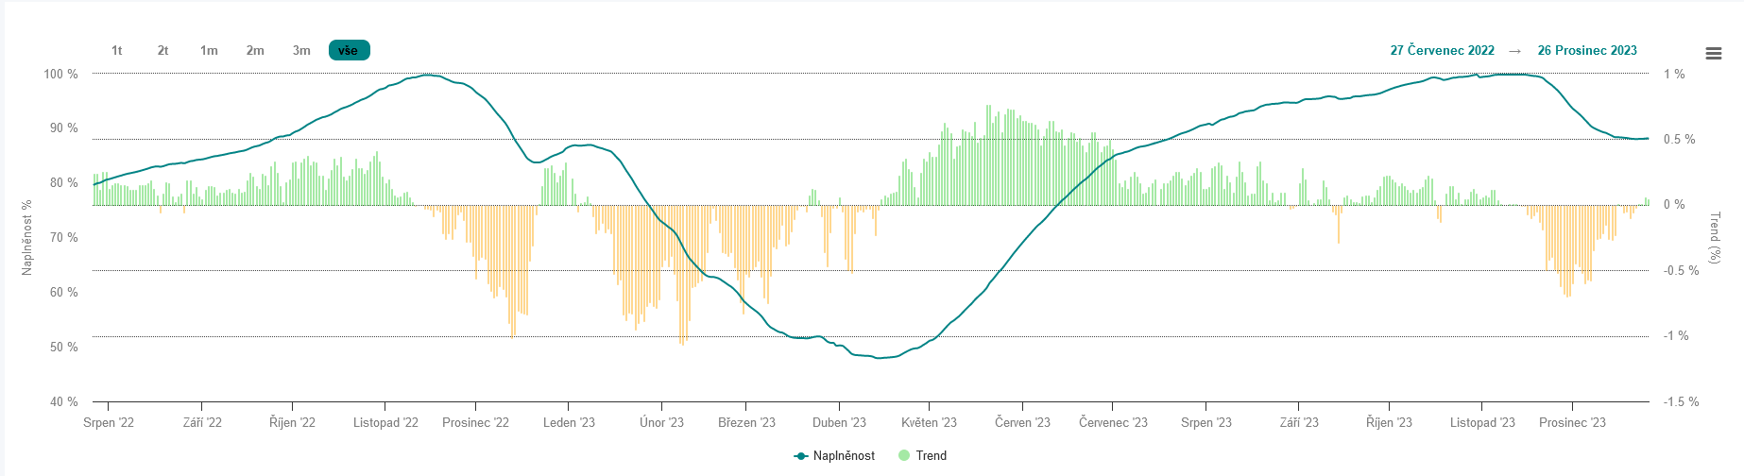This screenshot has width=1744, height=476.
Task: Click the Listopad '22 x-axis label
Action: [385, 423]
